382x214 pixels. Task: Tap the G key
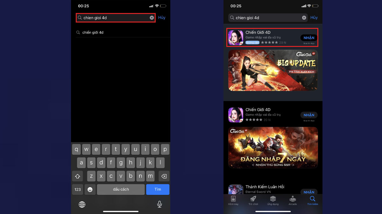121,163
